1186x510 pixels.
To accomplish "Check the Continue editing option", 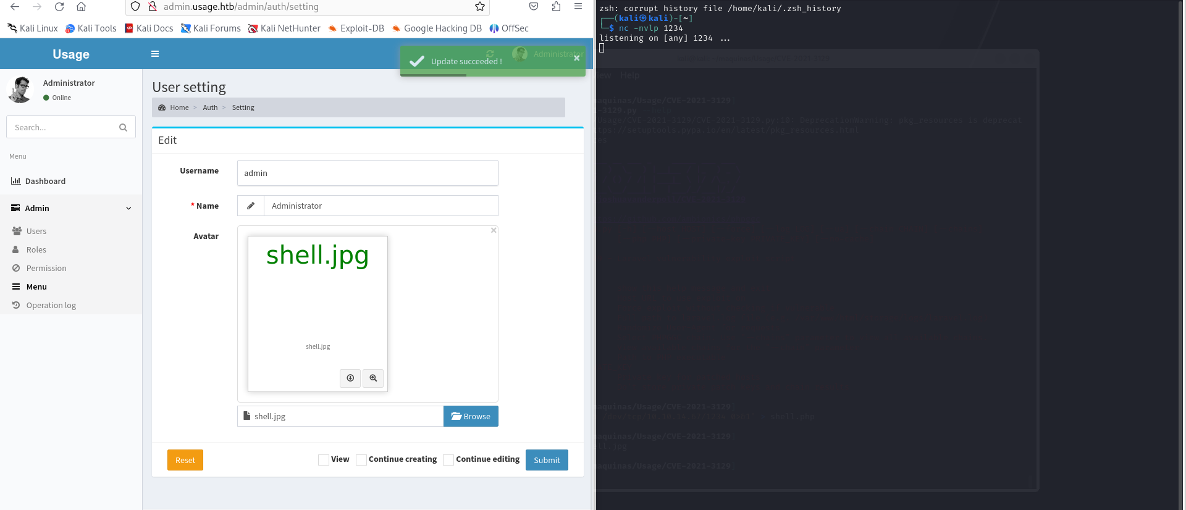I will [449, 460].
